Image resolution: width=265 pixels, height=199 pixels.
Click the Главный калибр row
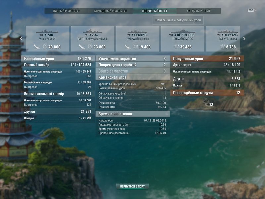pos(58,65)
